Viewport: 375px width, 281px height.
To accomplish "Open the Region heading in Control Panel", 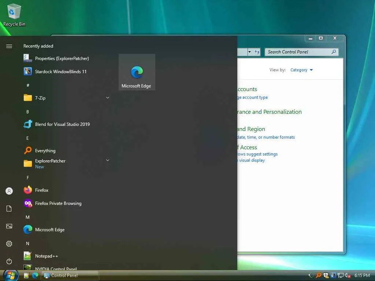I will pos(251,129).
